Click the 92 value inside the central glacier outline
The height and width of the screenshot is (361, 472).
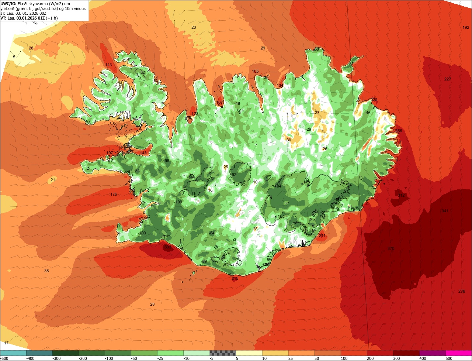tap(233, 175)
